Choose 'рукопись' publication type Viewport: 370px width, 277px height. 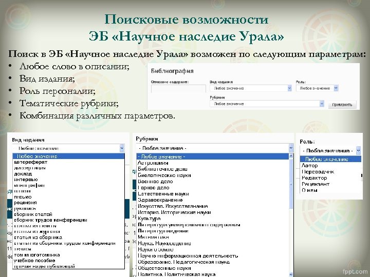point(68,208)
